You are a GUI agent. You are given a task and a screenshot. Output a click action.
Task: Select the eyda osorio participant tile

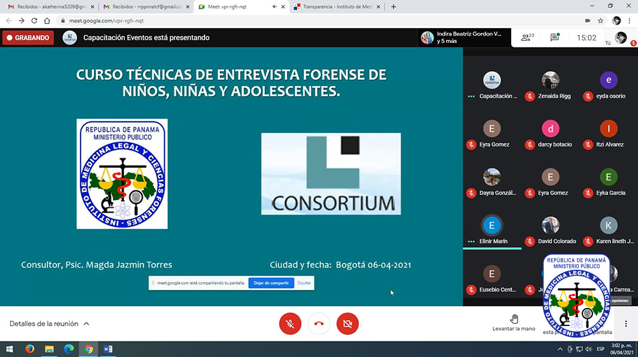pos(608,85)
